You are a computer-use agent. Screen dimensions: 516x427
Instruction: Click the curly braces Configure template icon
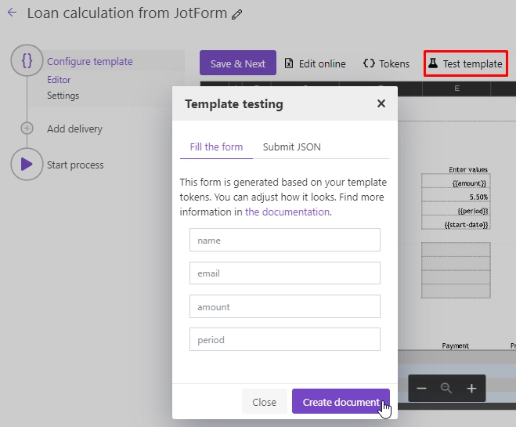(27, 60)
